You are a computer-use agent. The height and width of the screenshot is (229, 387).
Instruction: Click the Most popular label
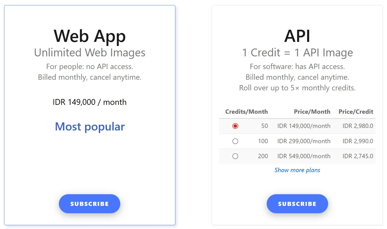click(90, 127)
